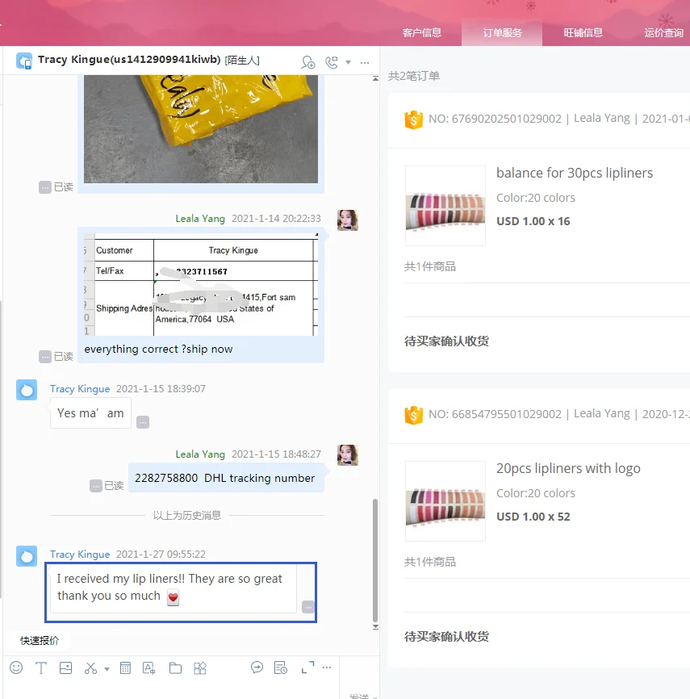The image size is (690, 699).
Task: Open more options beside last received message
Action: 307,607
